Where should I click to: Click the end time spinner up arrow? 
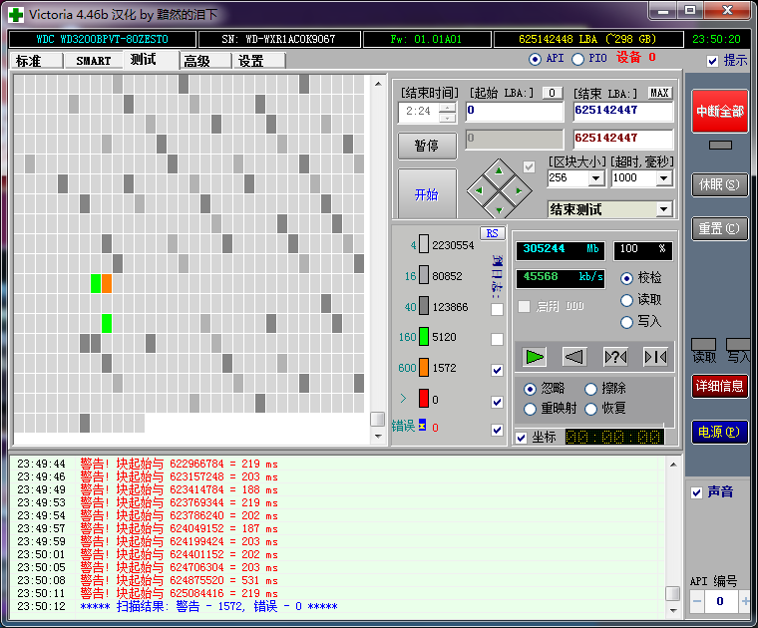coord(448,109)
